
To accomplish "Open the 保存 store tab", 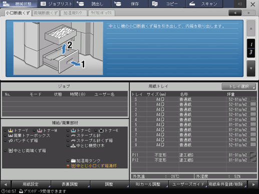I will click(x=130, y=3).
